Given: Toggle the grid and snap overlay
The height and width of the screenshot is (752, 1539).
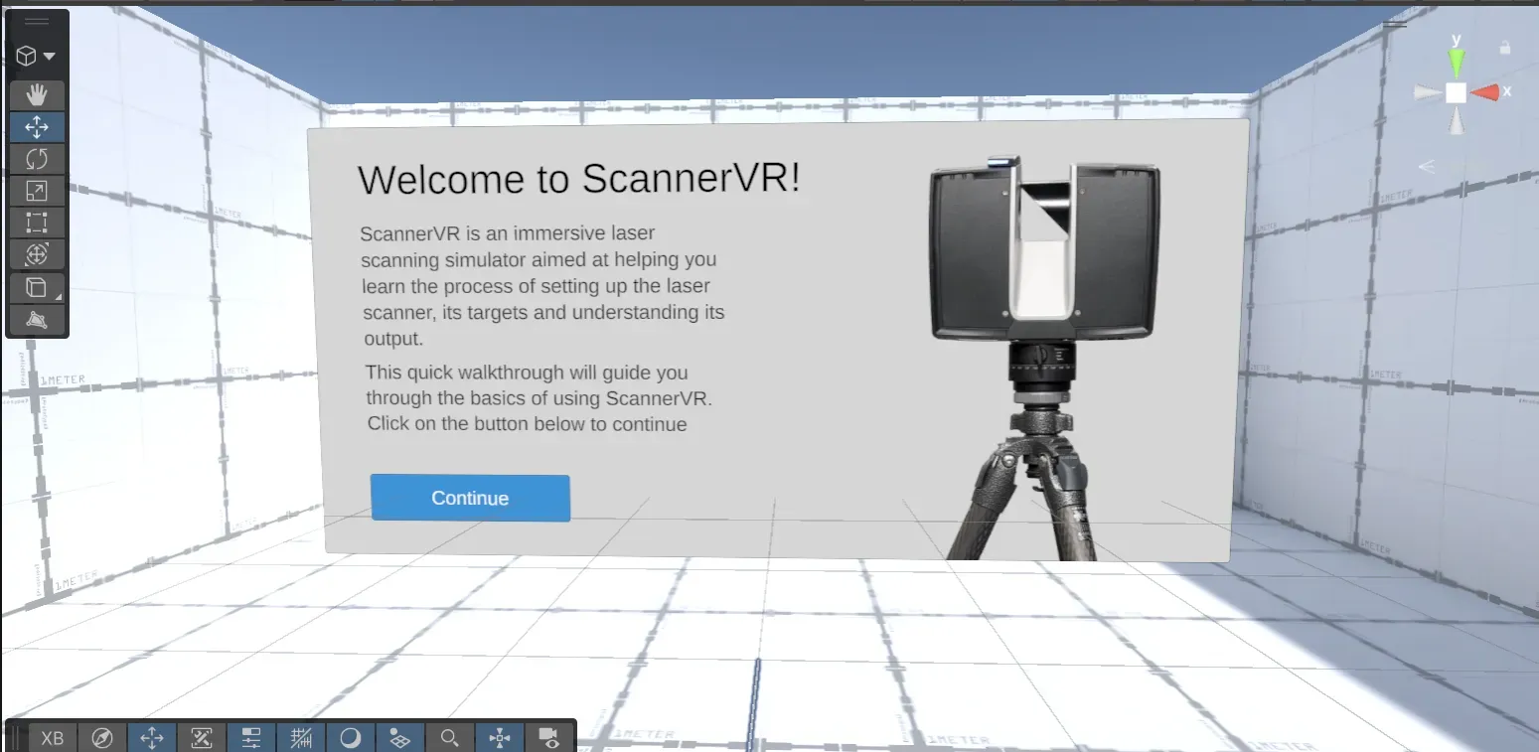Looking at the screenshot, I should coord(301,737).
